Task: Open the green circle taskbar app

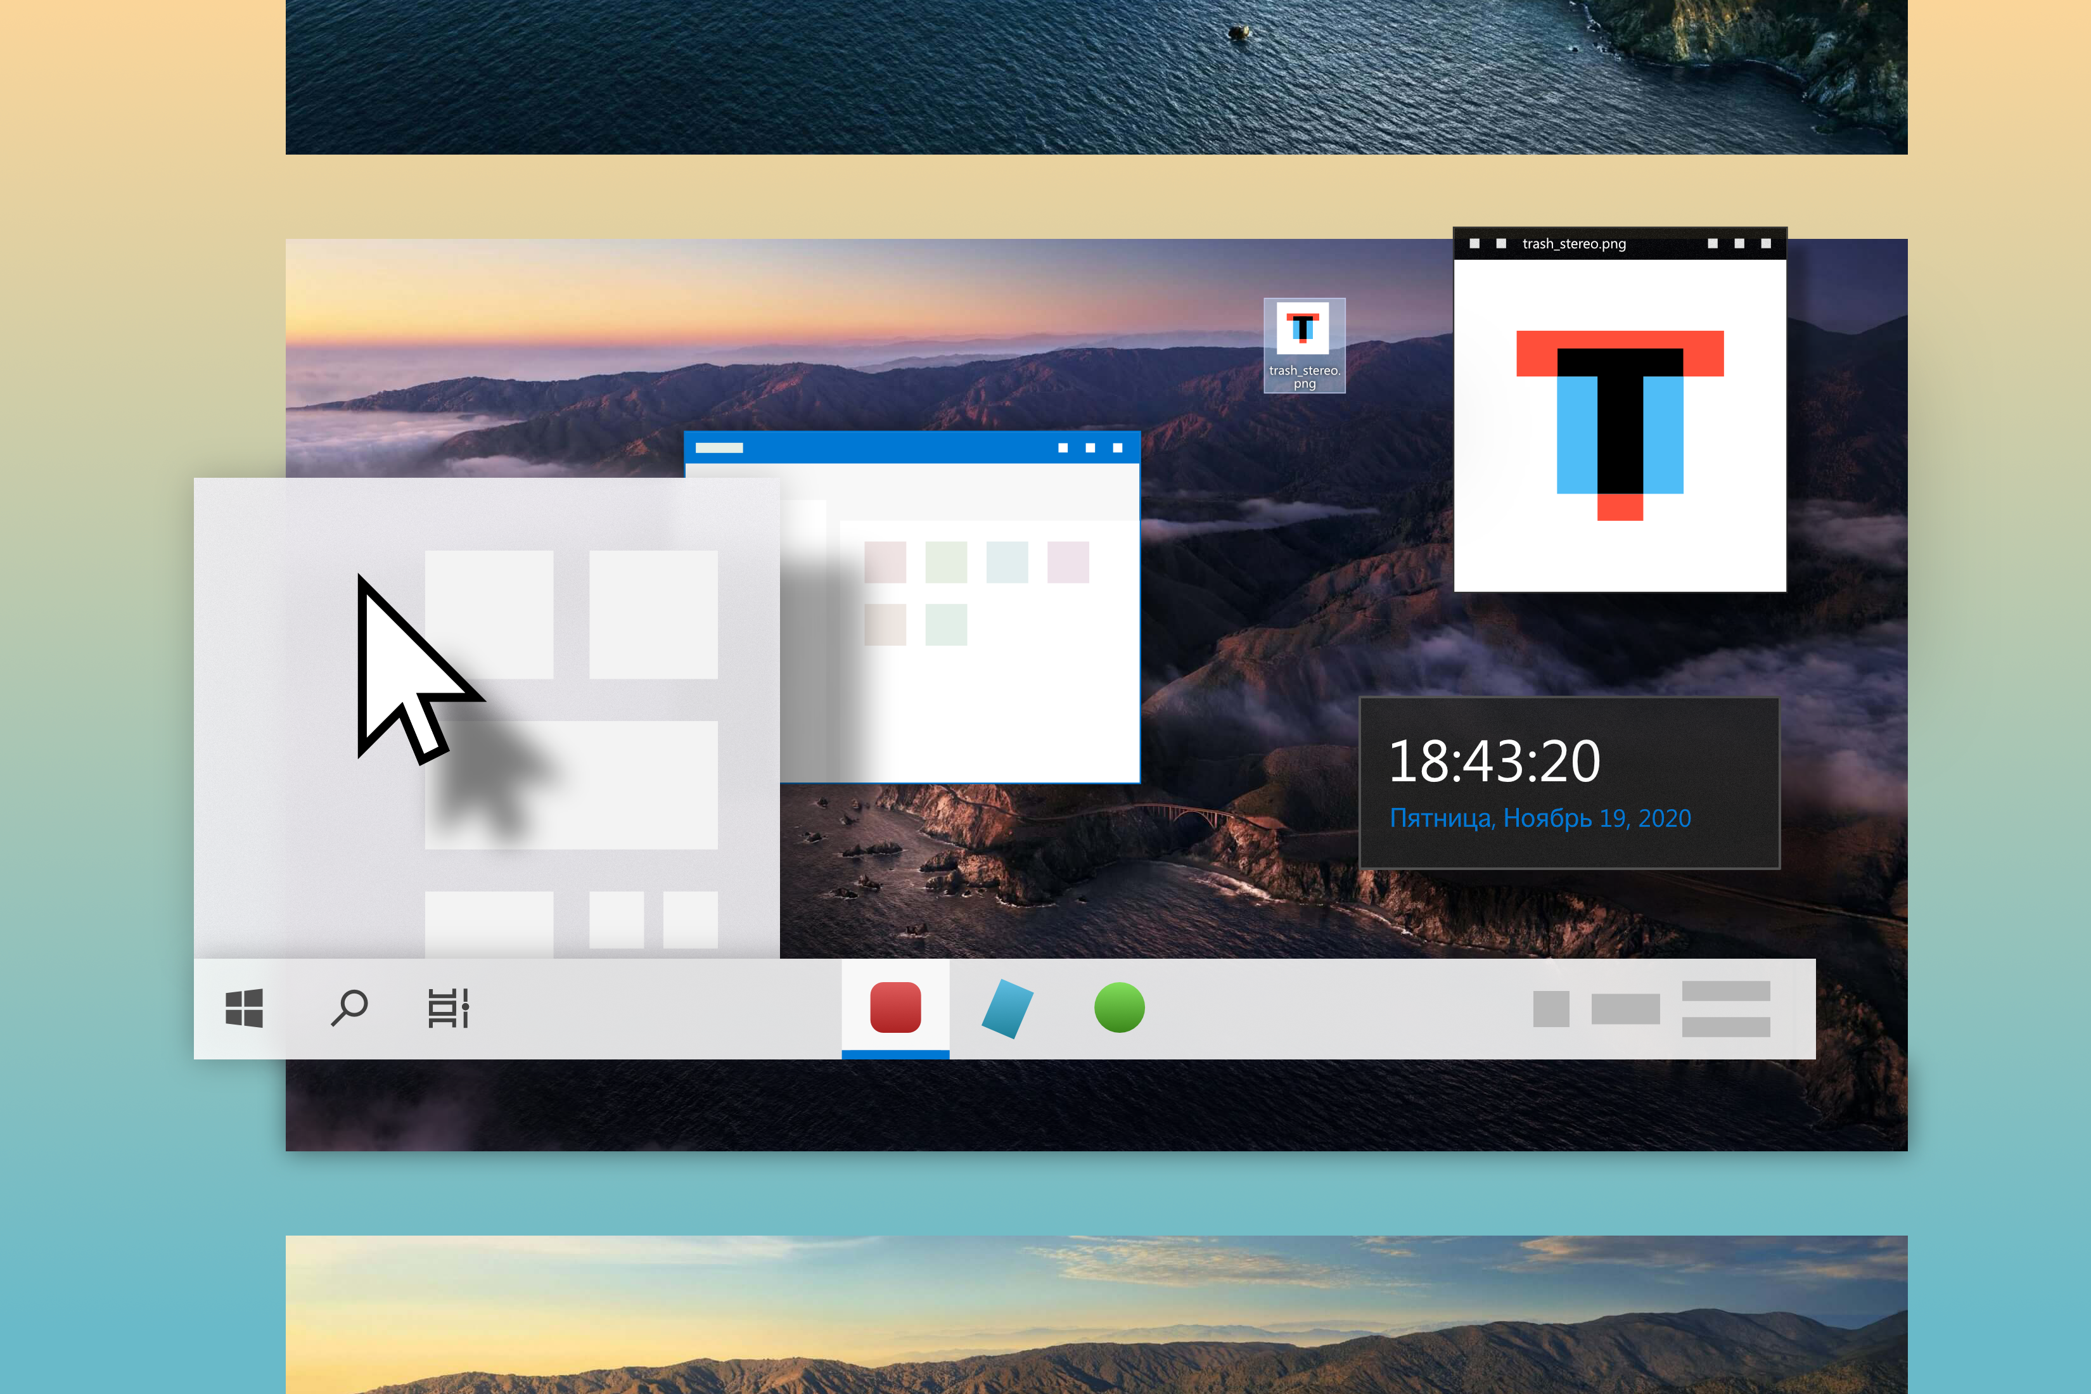Action: click(x=1119, y=1007)
